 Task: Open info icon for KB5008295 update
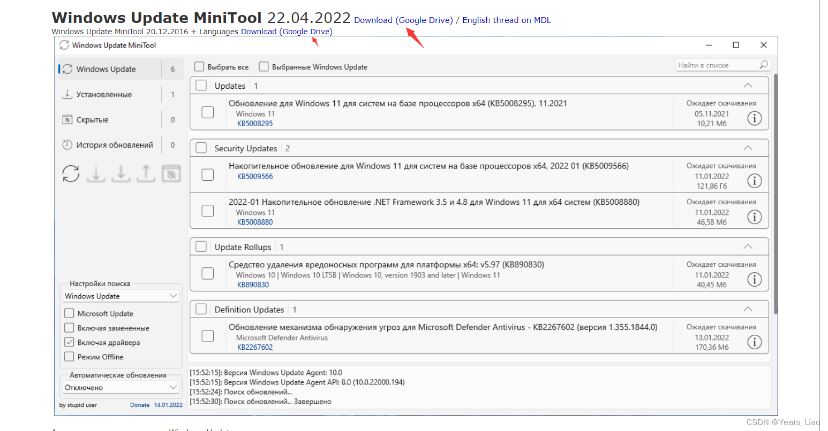click(754, 118)
